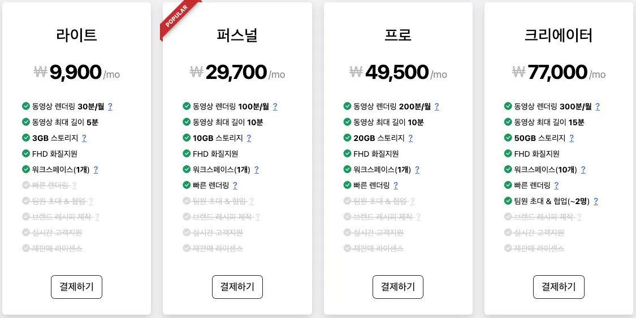Click the 결제하기 button under 라이트 plan
The height and width of the screenshot is (318, 636).
click(76, 287)
